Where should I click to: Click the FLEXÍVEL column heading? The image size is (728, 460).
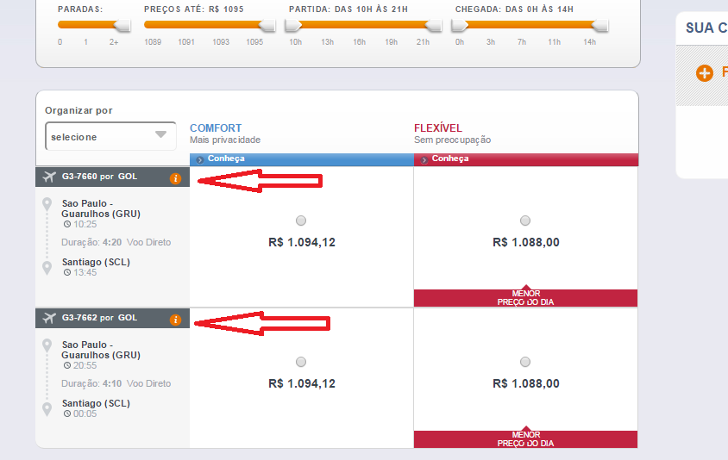(x=438, y=128)
